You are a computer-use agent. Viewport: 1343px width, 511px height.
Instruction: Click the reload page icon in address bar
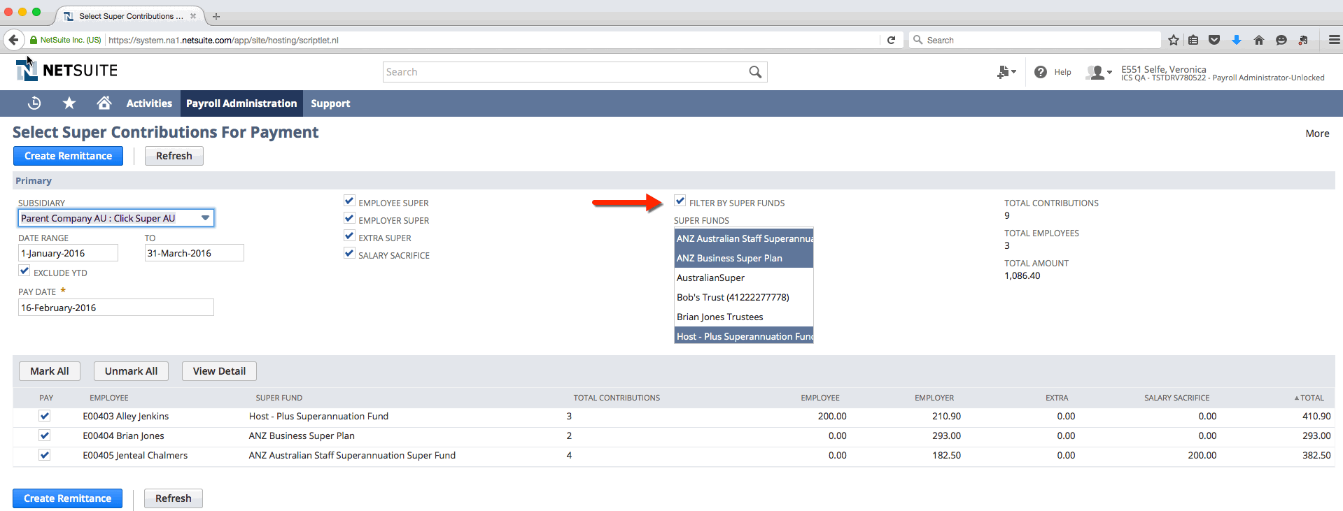tap(891, 40)
